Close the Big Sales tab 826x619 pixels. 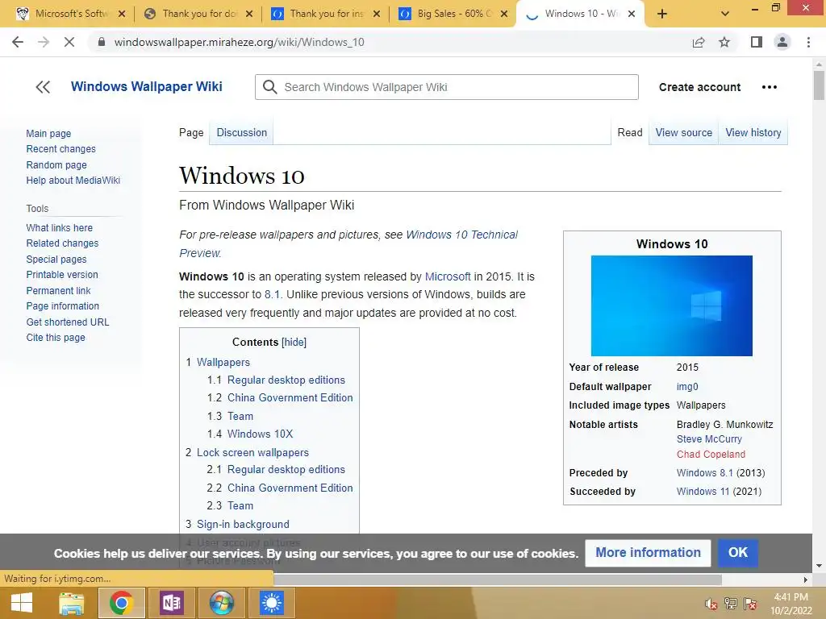pyautogui.click(x=504, y=15)
